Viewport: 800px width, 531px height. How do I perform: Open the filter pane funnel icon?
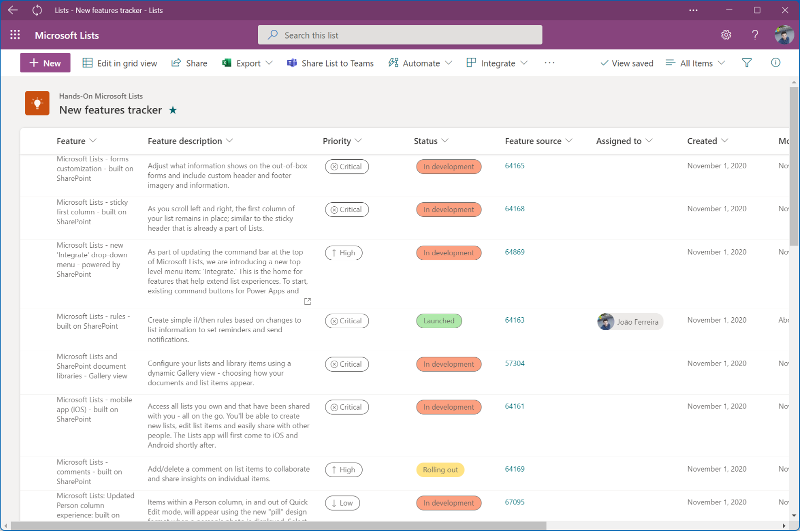746,63
